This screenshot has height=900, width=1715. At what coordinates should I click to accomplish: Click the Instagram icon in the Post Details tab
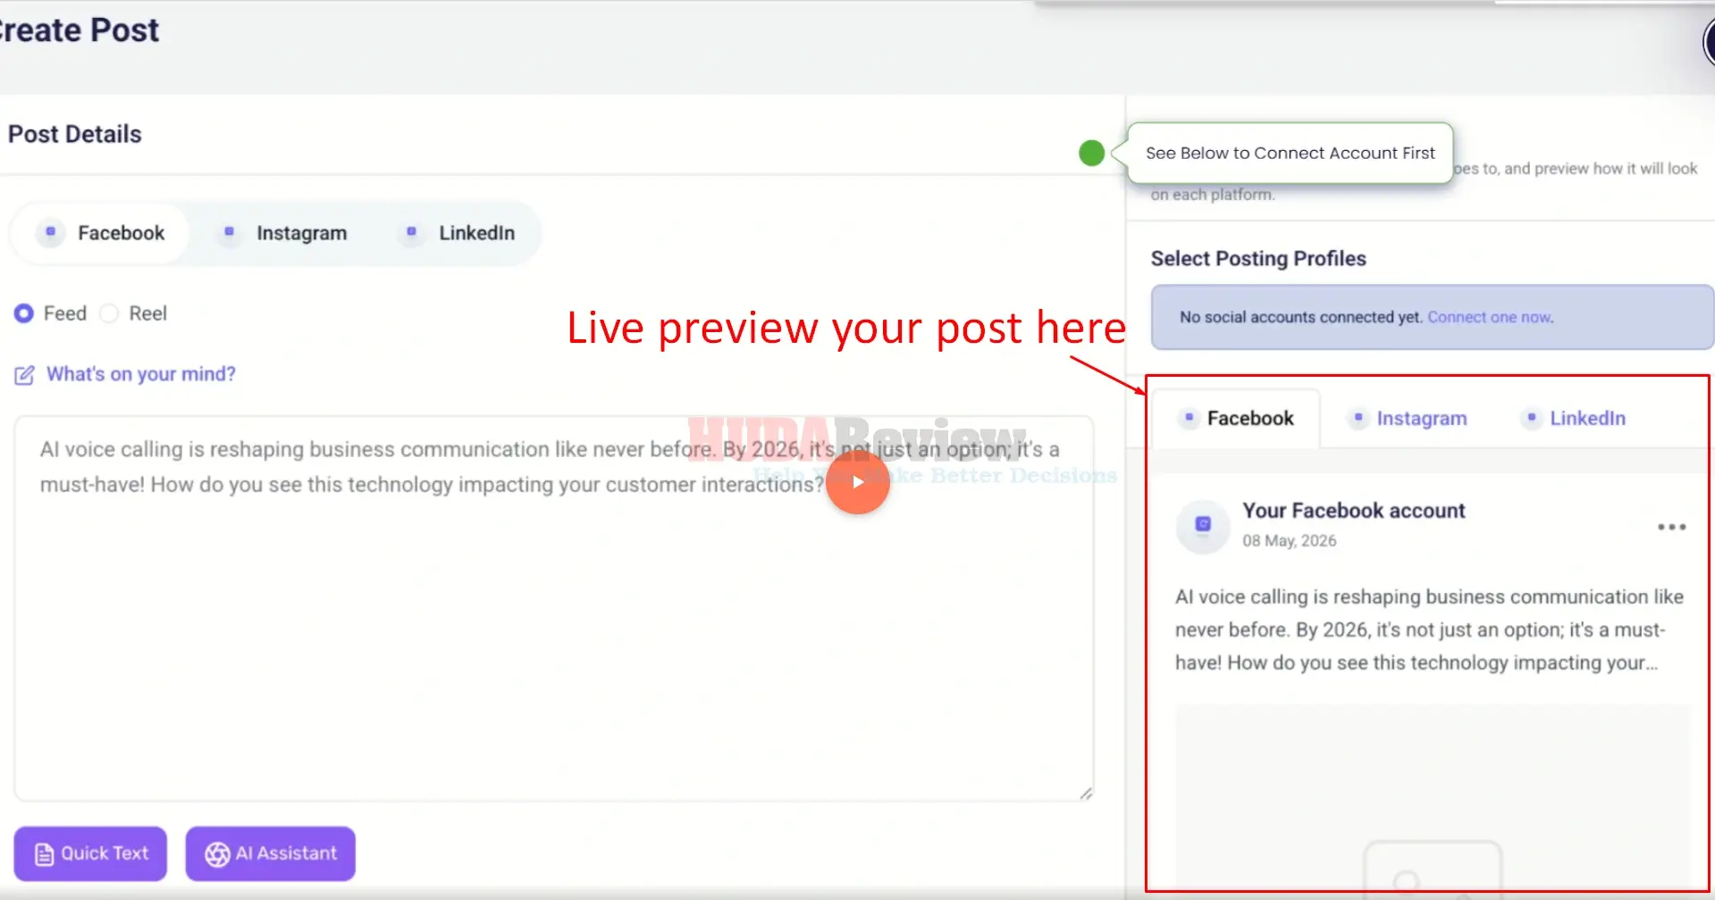point(230,232)
